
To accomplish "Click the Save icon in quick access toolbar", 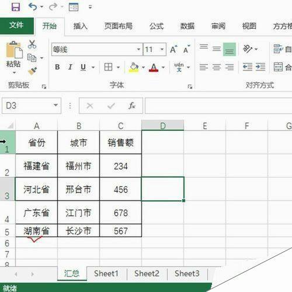I will pos(16,7).
